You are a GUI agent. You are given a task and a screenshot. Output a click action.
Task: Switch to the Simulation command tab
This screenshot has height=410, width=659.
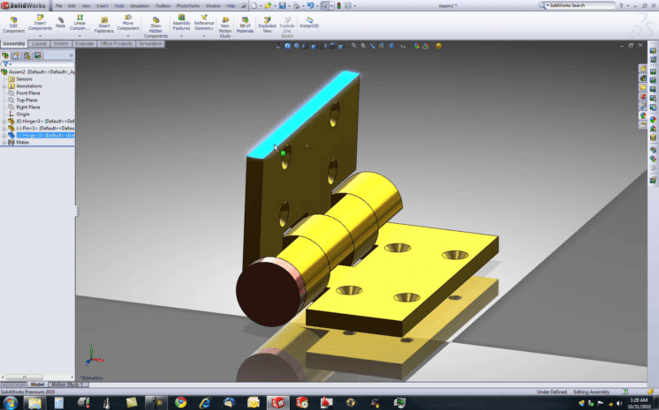coord(150,43)
